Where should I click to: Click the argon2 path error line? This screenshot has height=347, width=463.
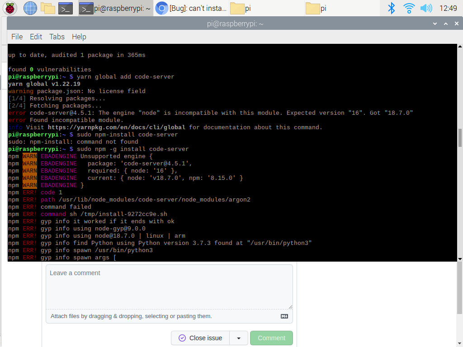(129, 200)
